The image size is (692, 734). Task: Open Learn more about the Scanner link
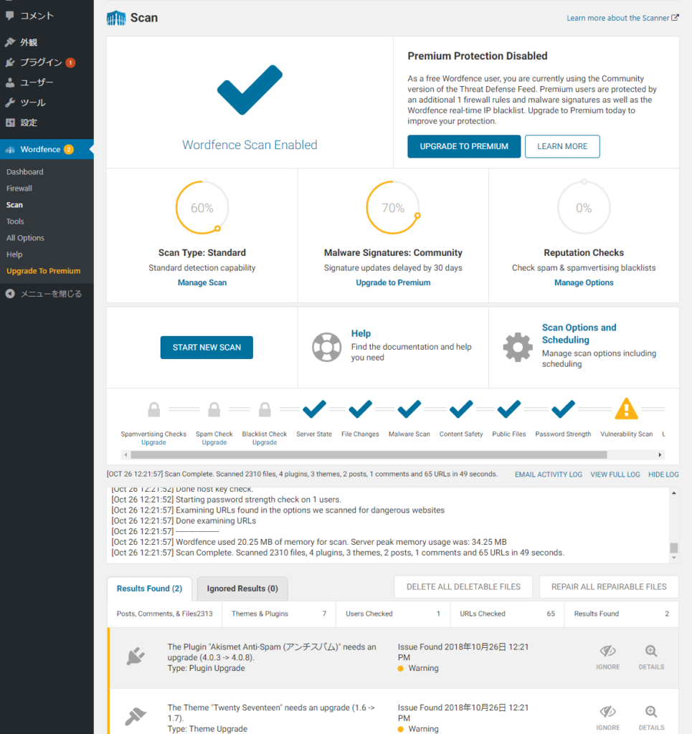[x=622, y=18]
